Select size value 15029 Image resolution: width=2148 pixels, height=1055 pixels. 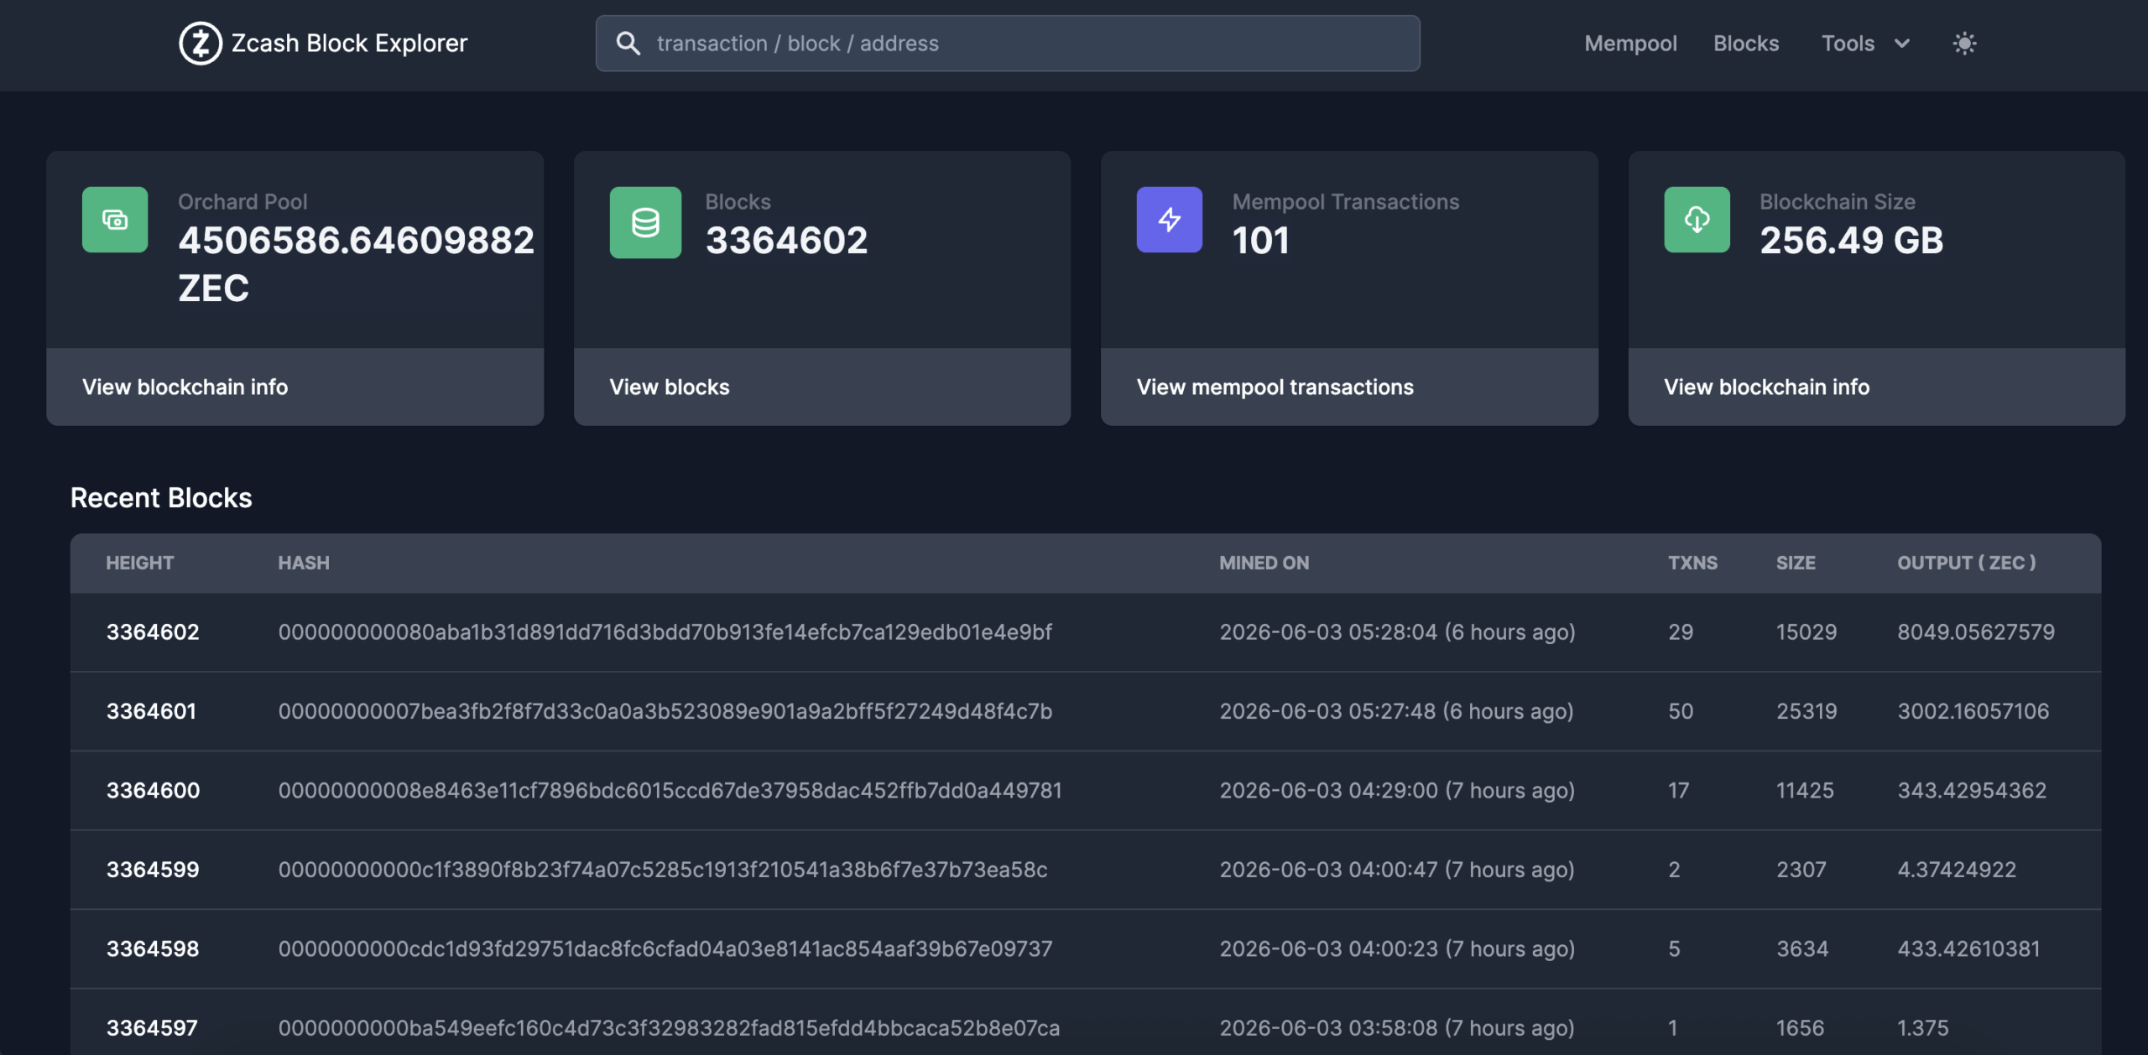[x=1807, y=632]
